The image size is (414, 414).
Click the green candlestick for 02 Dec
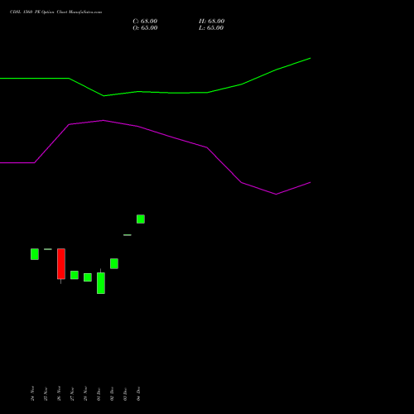point(114,263)
